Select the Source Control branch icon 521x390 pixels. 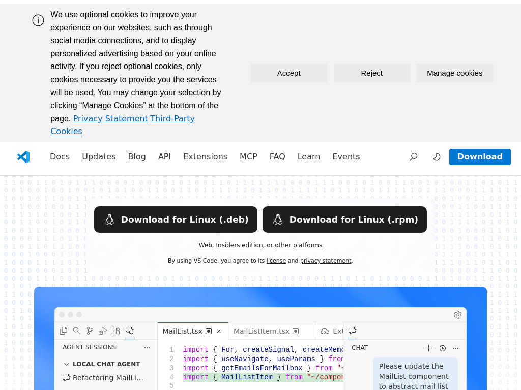[x=90, y=331]
